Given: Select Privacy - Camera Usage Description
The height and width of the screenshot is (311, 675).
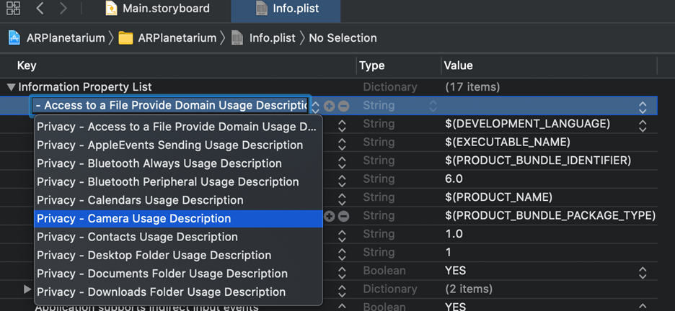Looking at the screenshot, I should click(x=178, y=219).
